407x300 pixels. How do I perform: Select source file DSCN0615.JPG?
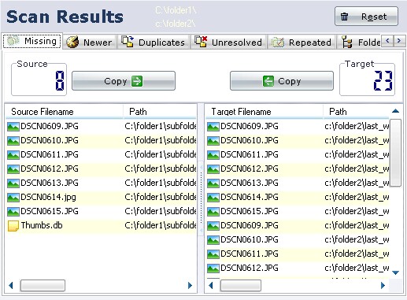point(50,211)
